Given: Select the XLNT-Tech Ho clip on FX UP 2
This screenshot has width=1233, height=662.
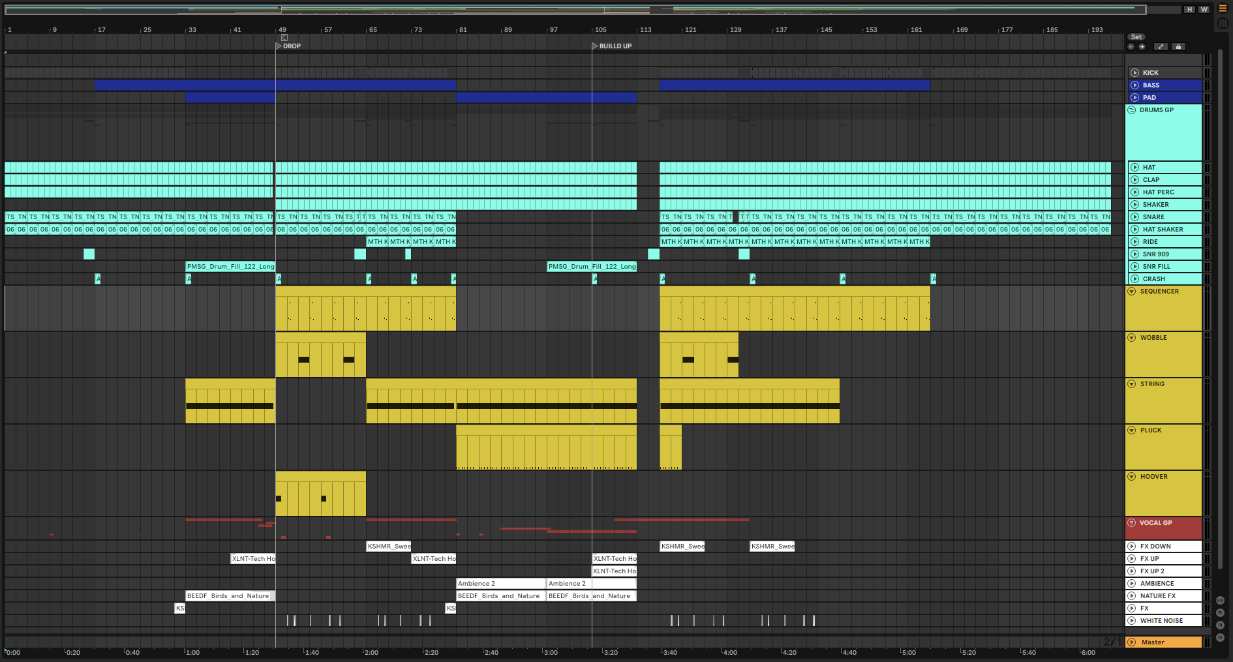Looking at the screenshot, I should (614, 571).
